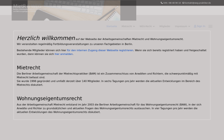The image size is (224, 140).
Task: Click the phone icon in top bar
Action: (x=162, y=3)
